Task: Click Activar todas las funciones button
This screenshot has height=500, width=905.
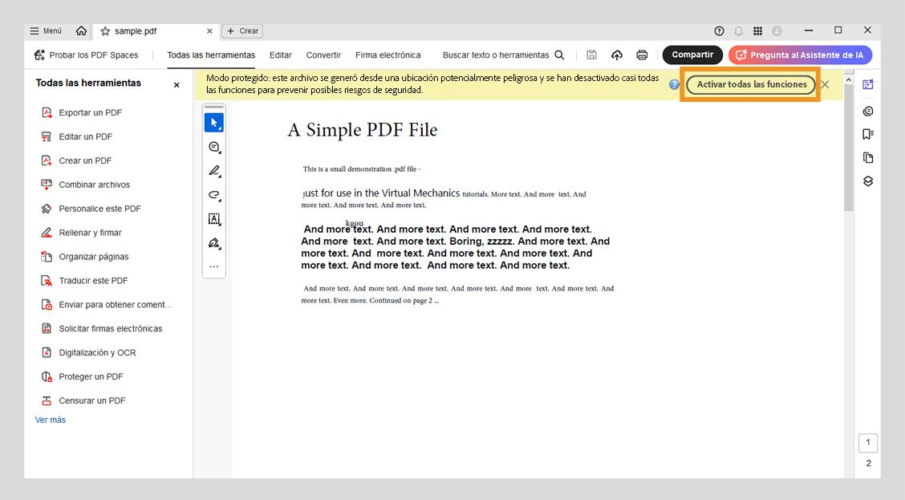Action: (751, 85)
